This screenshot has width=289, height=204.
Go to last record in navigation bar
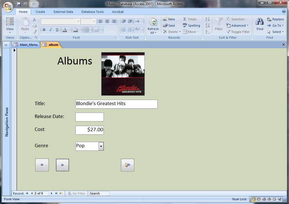(56, 193)
